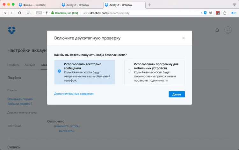The width and height of the screenshot is (239, 150).
Task: Click the Dropbox logo on the page
Action: 11,30
